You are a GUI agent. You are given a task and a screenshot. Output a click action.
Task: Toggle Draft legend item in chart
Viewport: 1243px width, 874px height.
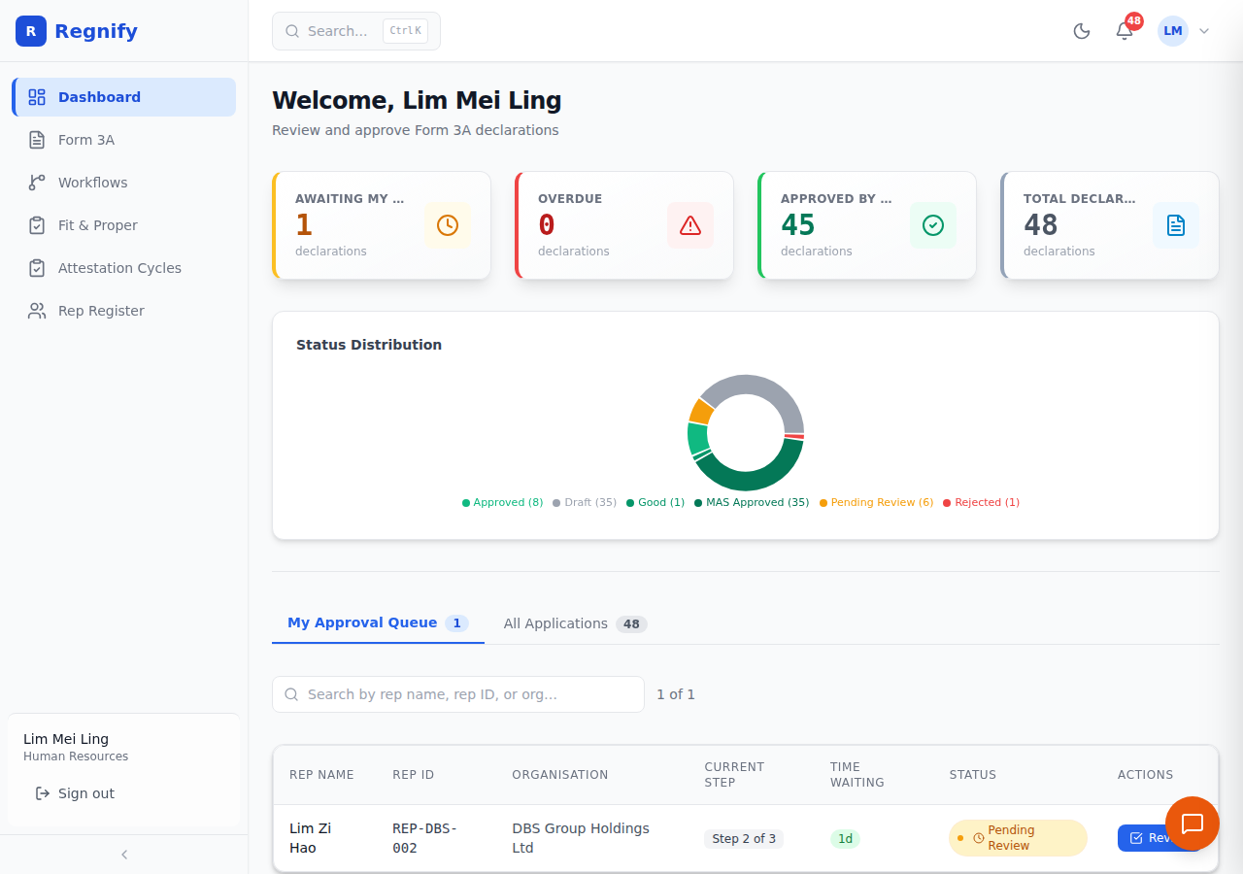[x=585, y=502]
